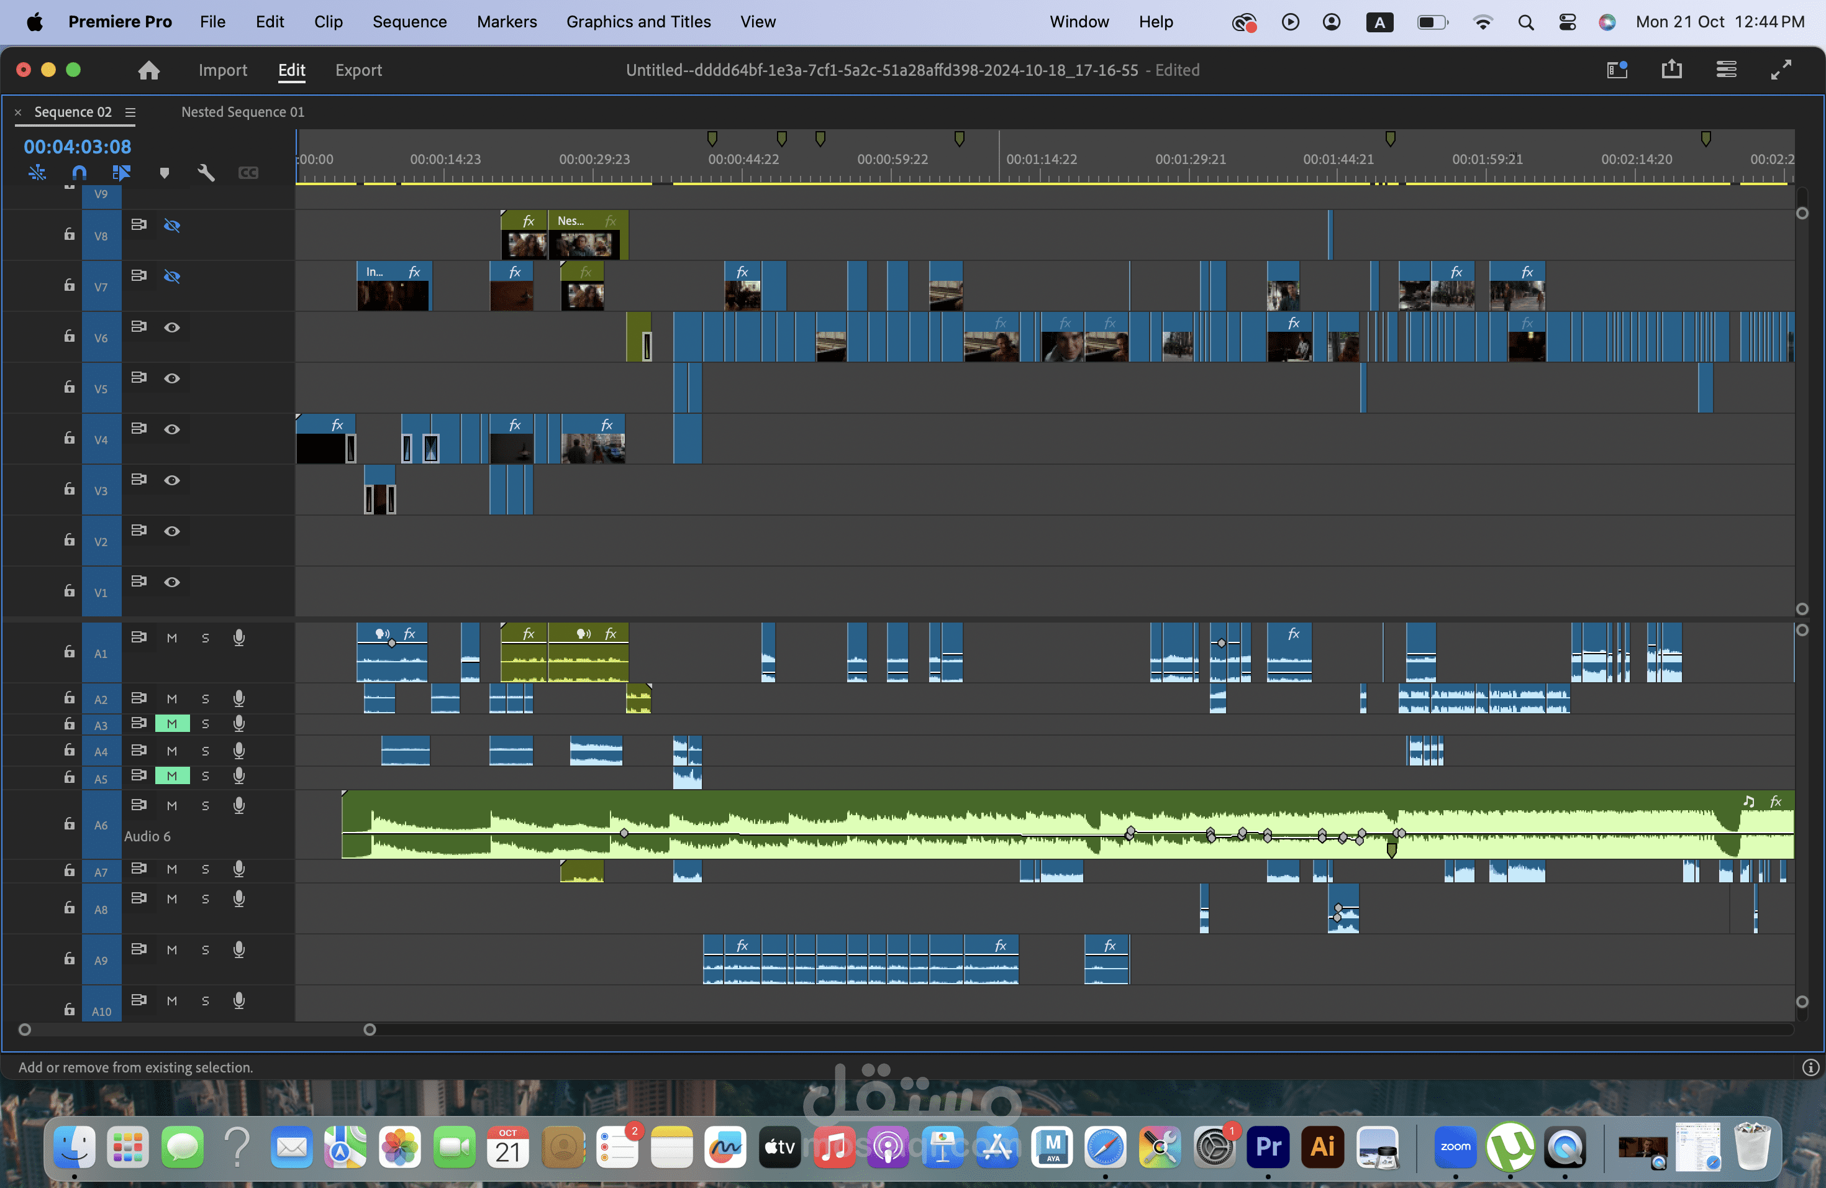Select the Nes... nested clip on V8

(588, 235)
